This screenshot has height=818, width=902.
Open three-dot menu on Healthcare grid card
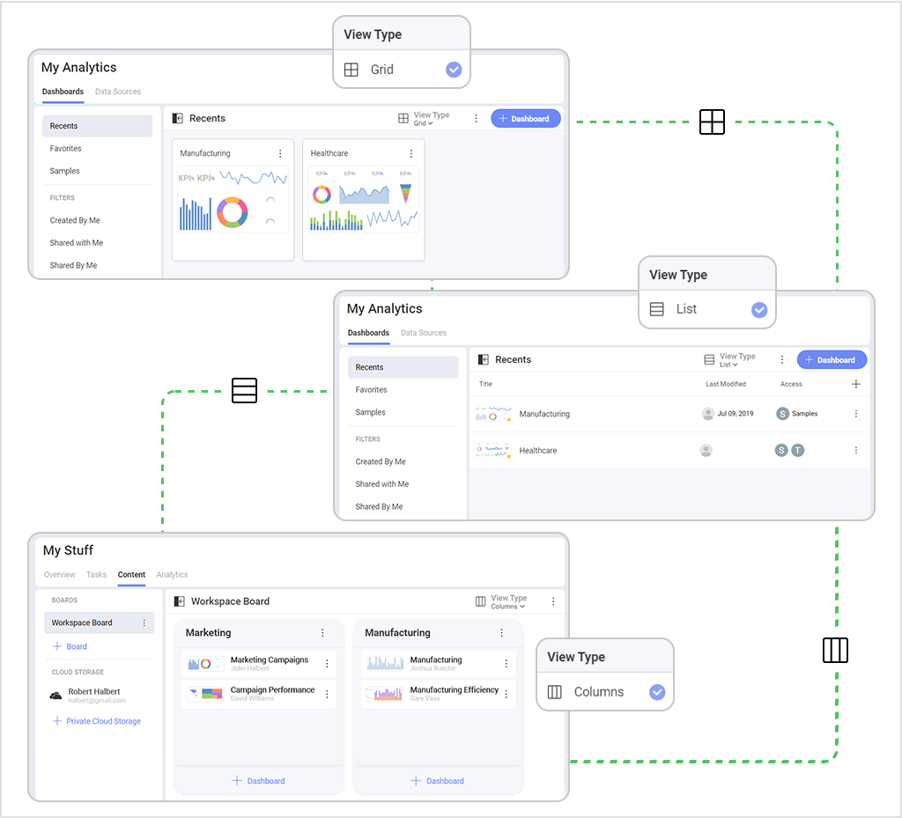(410, 153)
